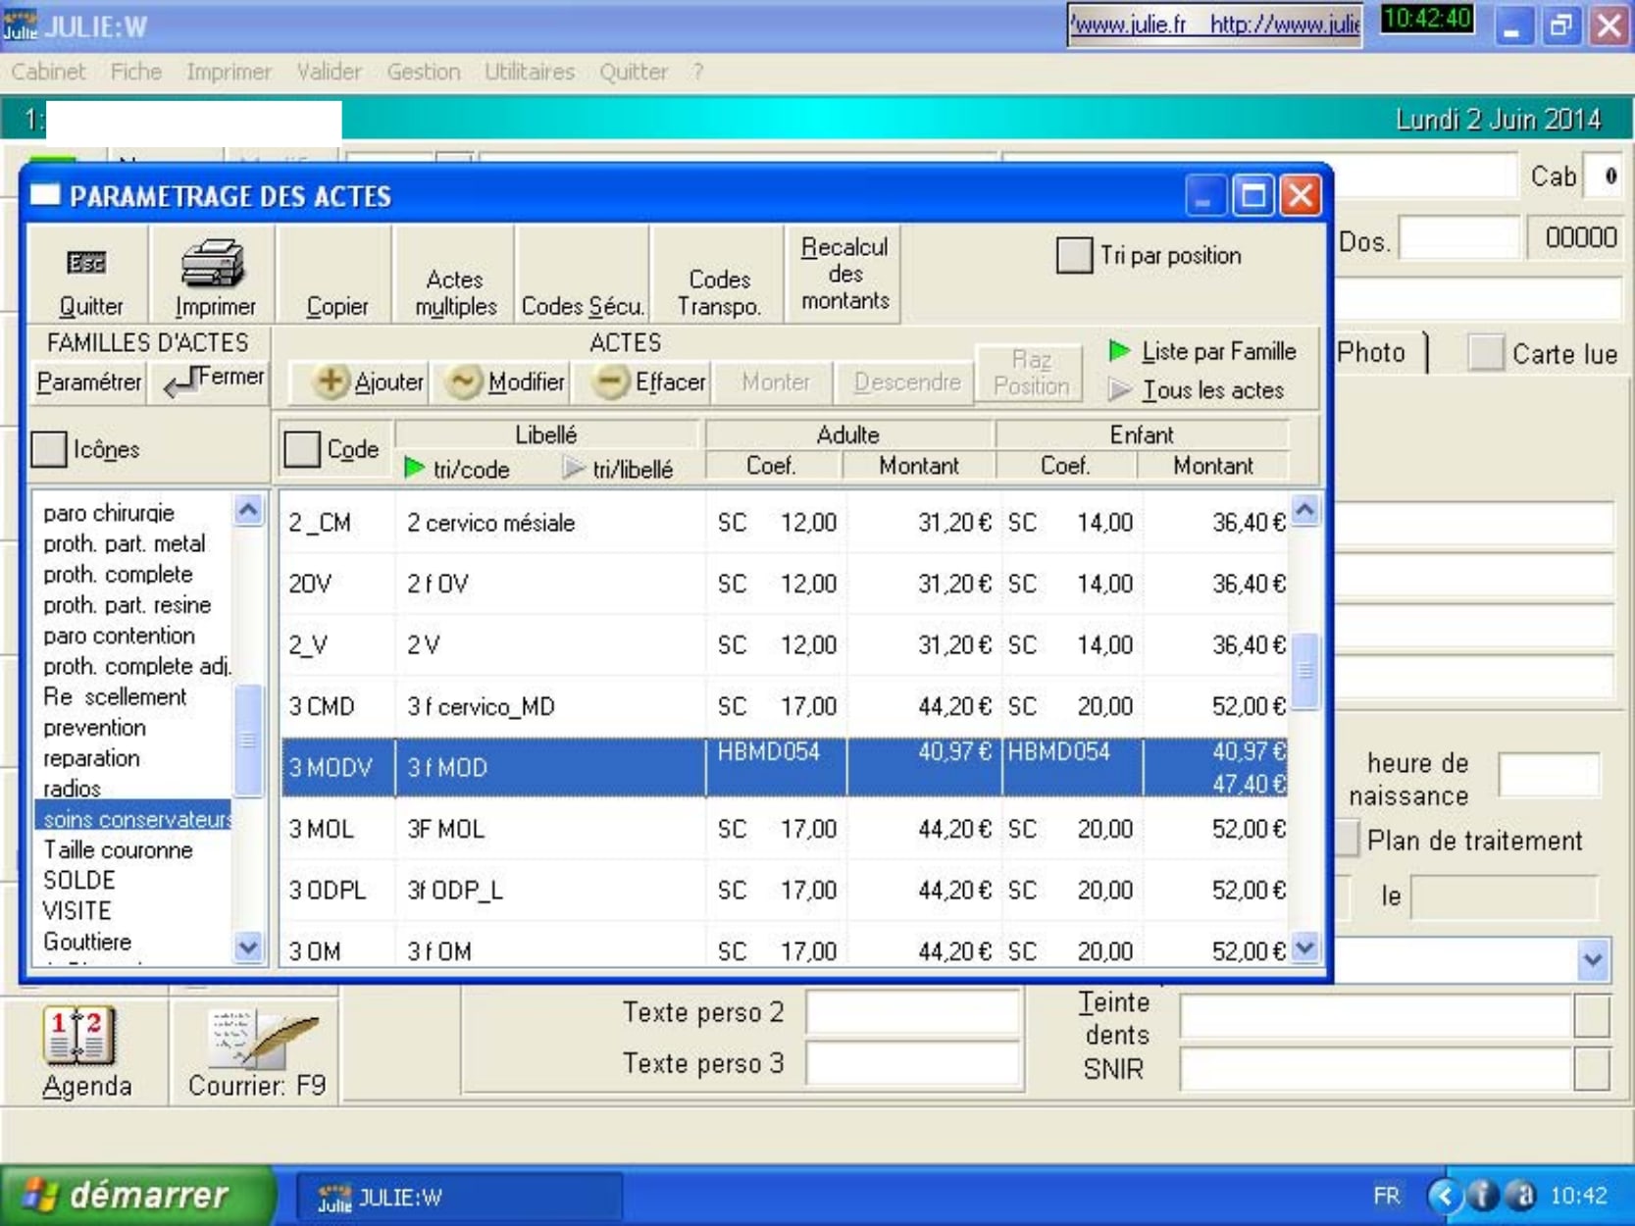This screenshot has height=1226, width=1635.
Task: Expand the dropdown right of the dialog
Action: 1592,960
